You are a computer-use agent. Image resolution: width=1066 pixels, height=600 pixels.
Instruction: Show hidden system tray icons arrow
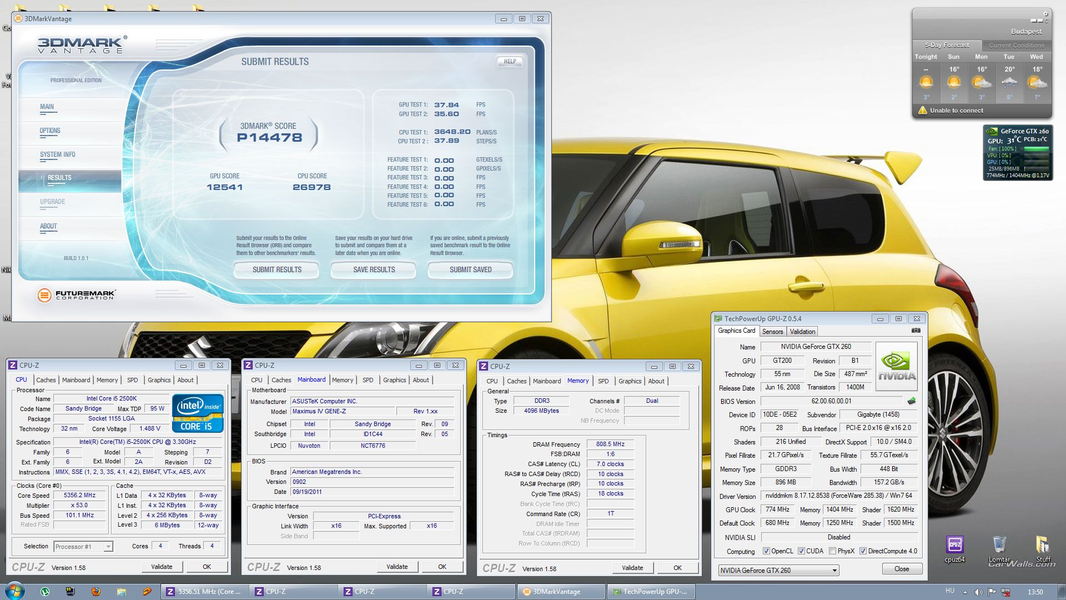coord(965,592)
